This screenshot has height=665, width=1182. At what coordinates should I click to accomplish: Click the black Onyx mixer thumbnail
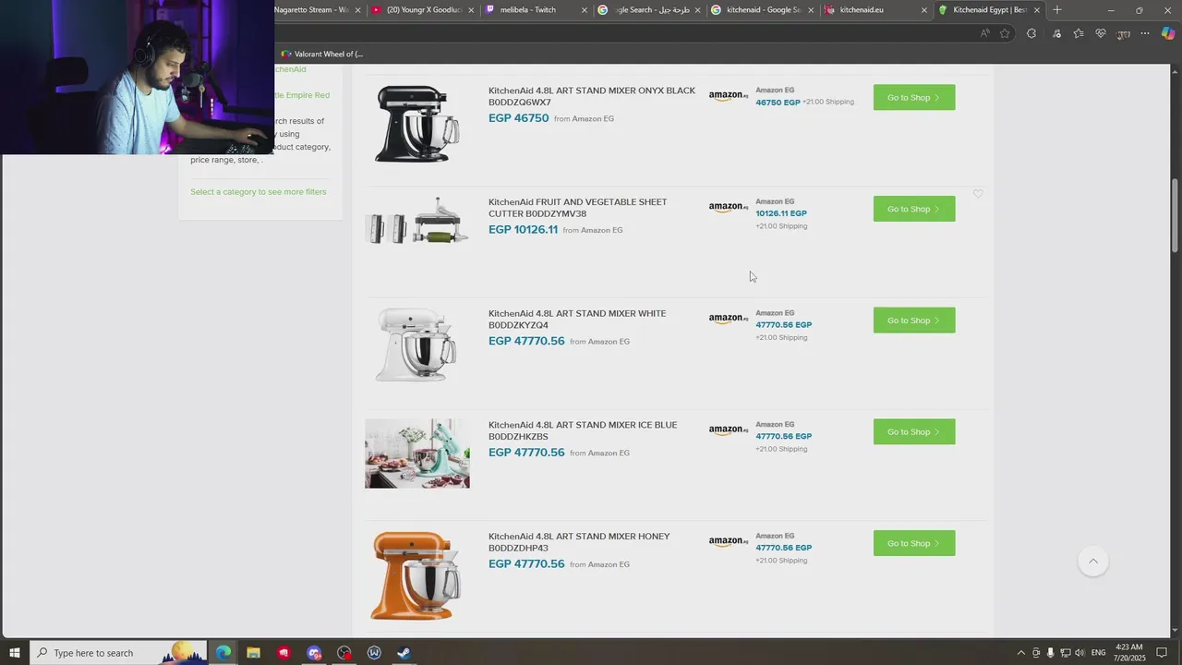[417, 124]
